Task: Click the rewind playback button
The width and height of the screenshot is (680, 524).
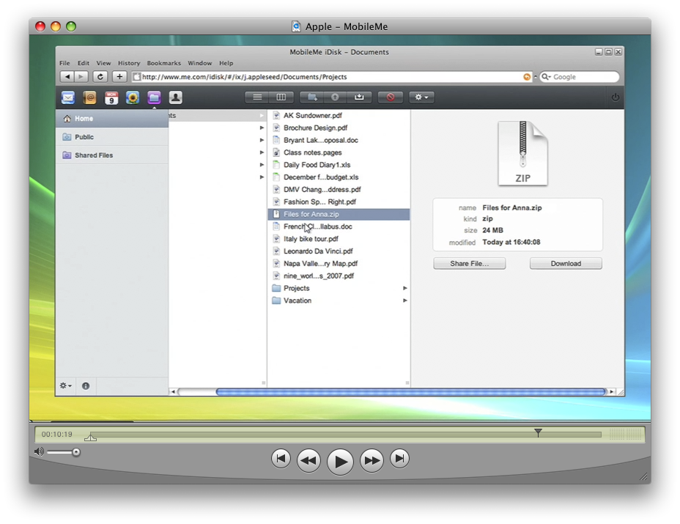Action: click(308, 460)
